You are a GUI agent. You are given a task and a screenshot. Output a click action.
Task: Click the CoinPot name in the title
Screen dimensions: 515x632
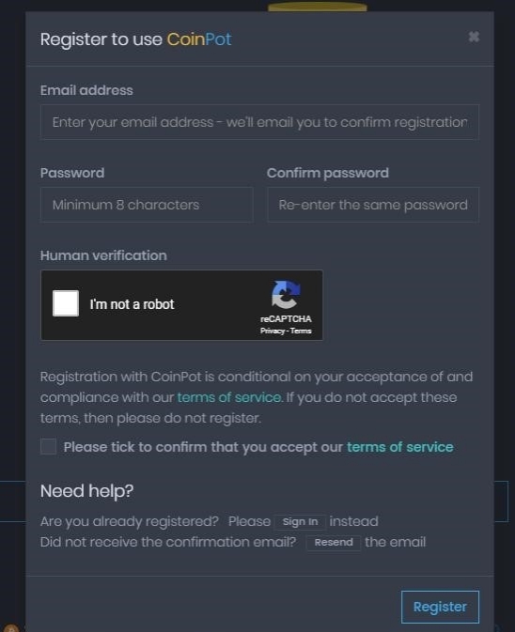pyautogui.click(x=199, y=39)
